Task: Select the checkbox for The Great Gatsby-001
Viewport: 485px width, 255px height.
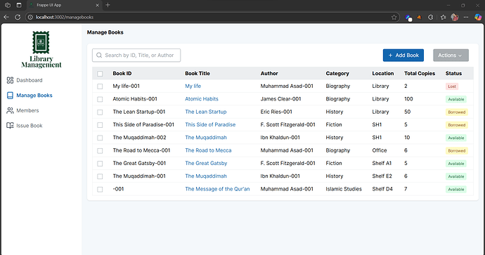Action: [x=100, y=164]
